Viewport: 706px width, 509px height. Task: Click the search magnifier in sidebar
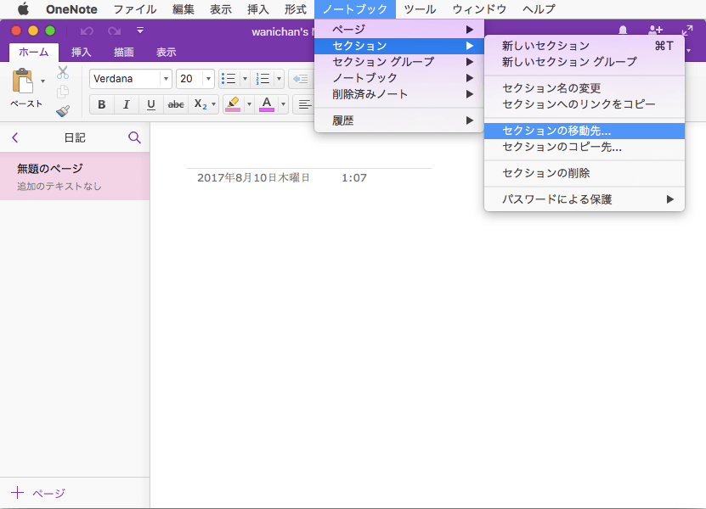134,137
